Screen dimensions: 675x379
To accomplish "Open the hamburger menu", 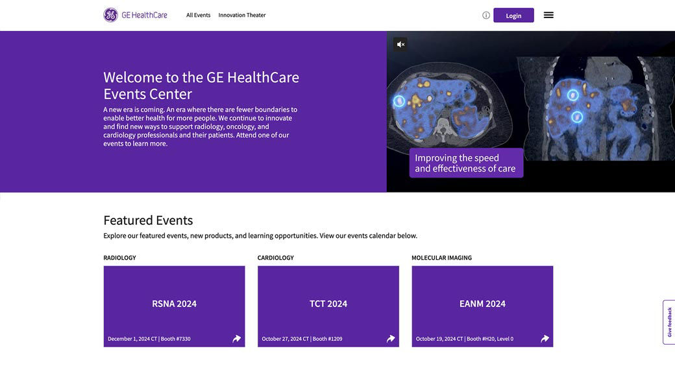I will (x=548, y=15).
